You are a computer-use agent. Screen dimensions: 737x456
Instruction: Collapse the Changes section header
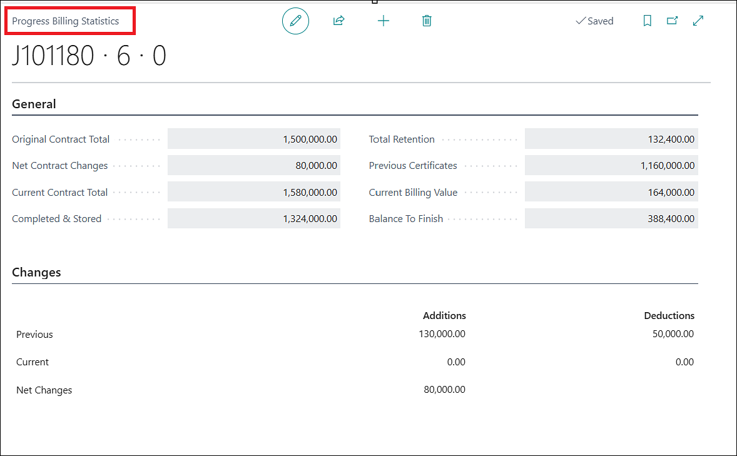point(36,272)
